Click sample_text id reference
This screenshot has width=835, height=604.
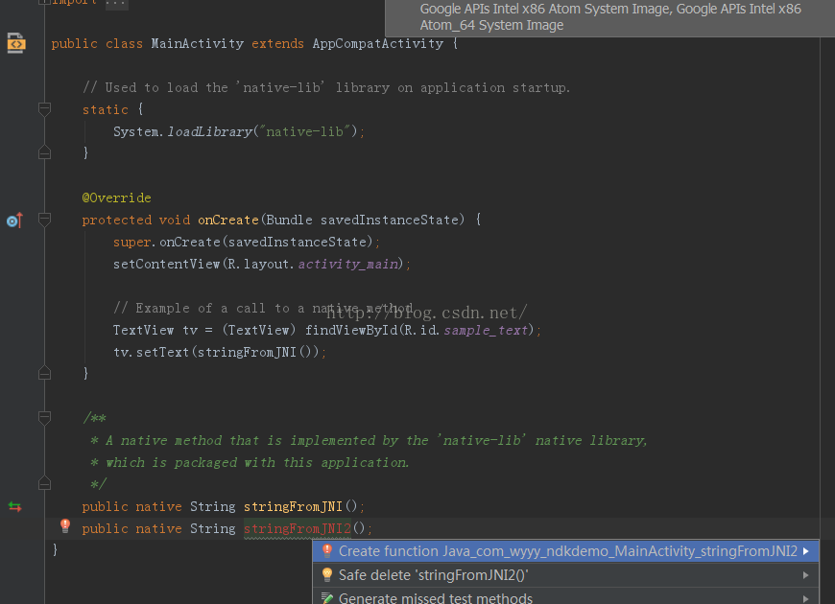[x=486, y=330]
